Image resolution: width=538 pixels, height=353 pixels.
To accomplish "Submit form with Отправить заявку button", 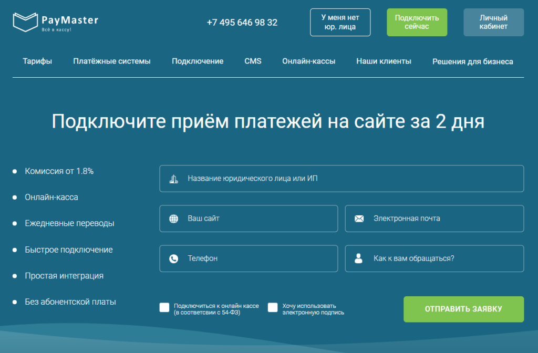I will 463,309.
